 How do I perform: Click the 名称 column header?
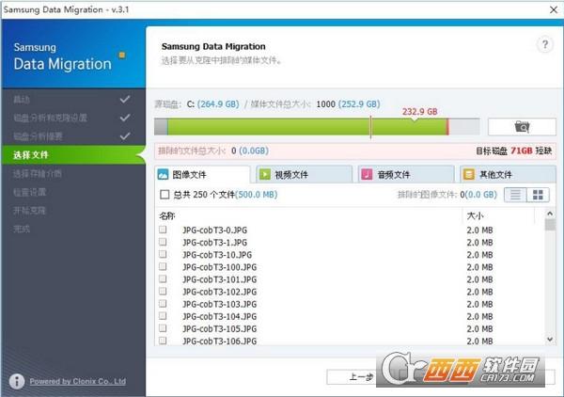pos(167,216)
